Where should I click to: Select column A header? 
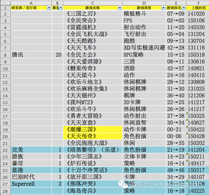pos(31,3)
